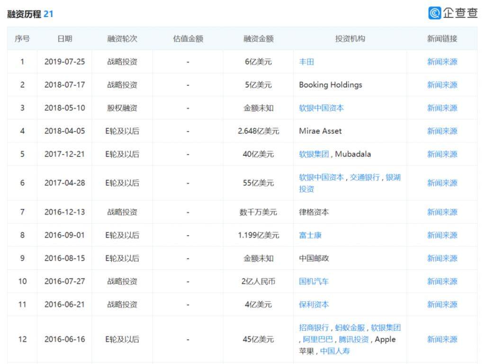The width and height of the screenshot is (485, 364).
Task: Open the 丰田 investor link
Action: (x=306, y=62)
